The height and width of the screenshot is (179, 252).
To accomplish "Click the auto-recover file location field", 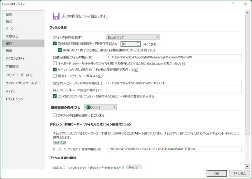I will coord(174,57).
